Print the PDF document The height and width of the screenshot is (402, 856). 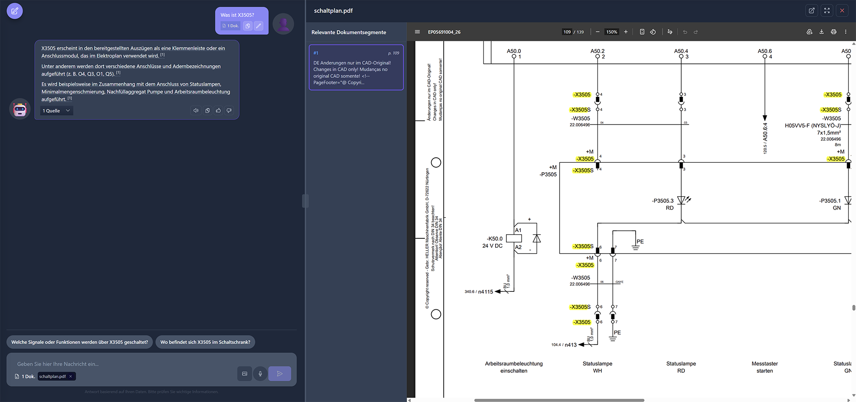point(833,32)
